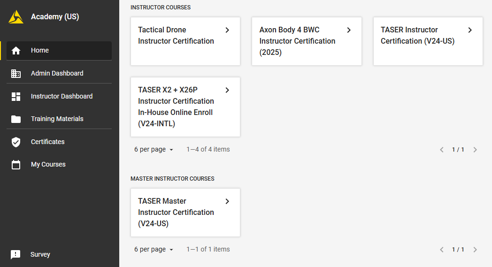Open Admin Dashboard building icon

(16, 74)
